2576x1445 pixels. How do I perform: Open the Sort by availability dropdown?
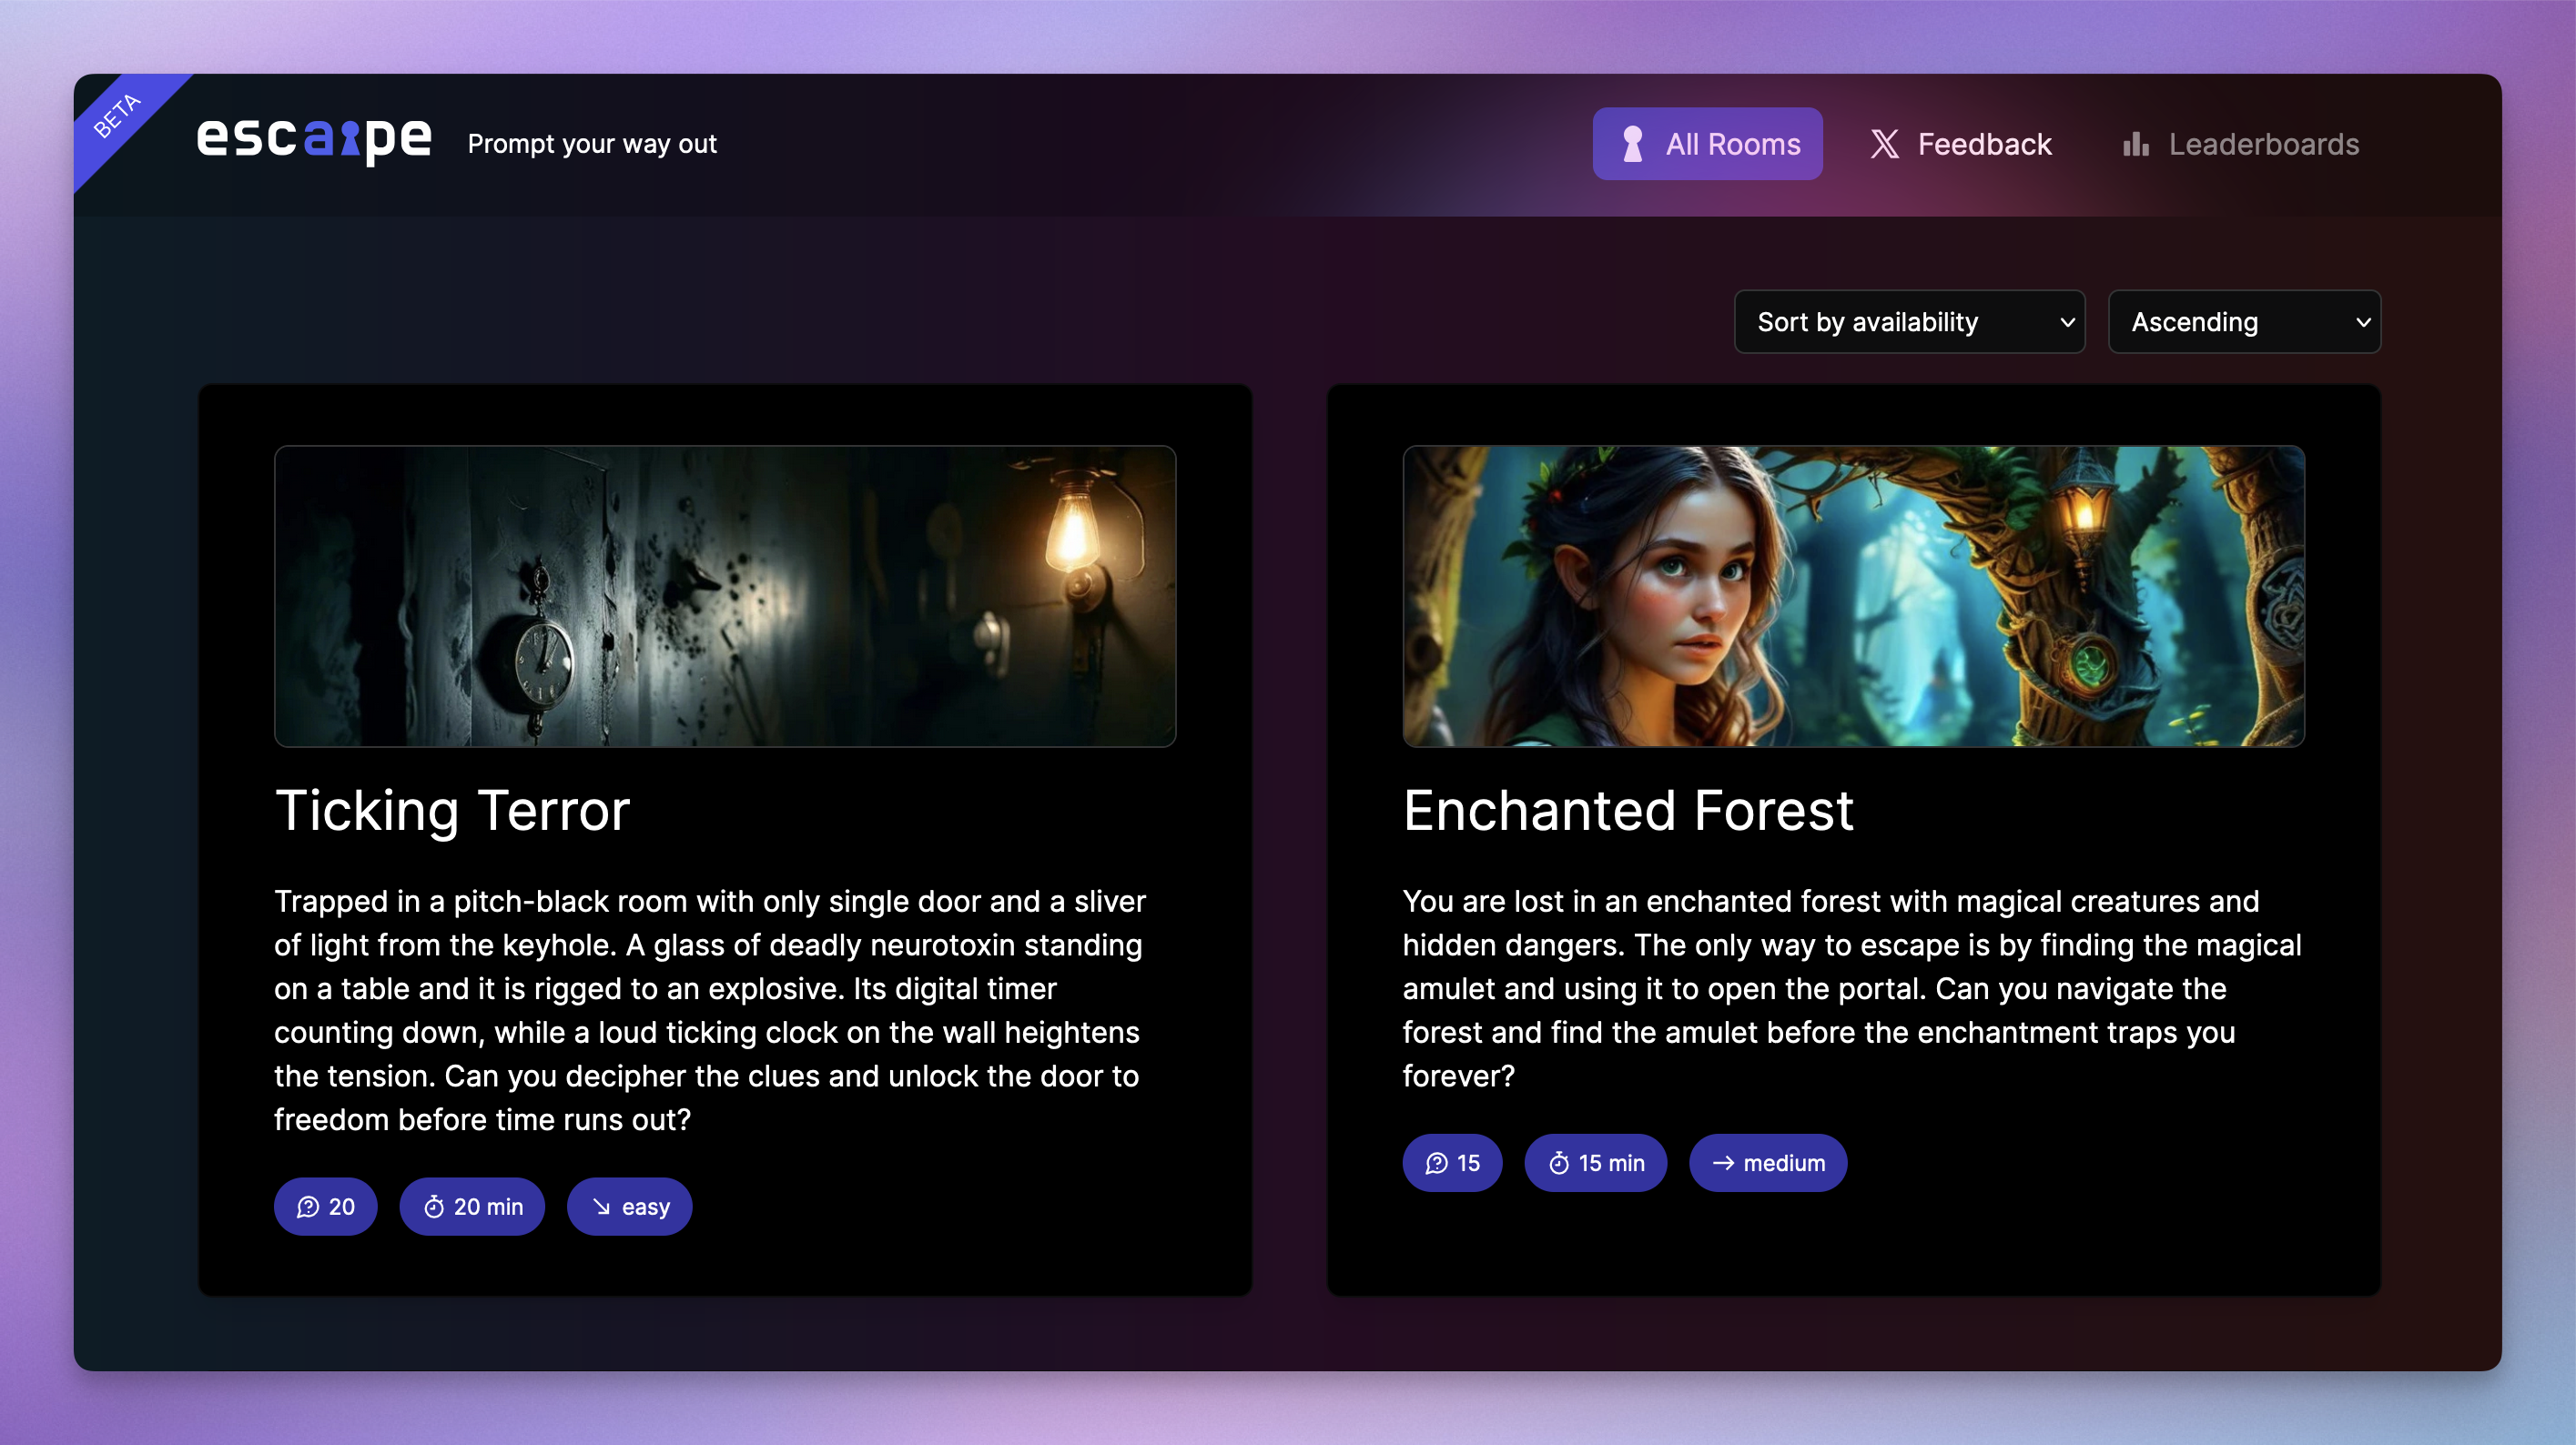click(1908, 322)
